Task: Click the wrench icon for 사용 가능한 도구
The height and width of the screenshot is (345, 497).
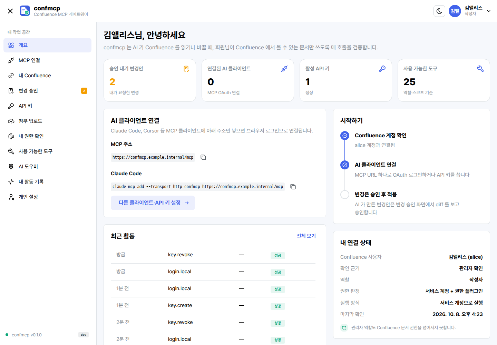Action: 11,151
